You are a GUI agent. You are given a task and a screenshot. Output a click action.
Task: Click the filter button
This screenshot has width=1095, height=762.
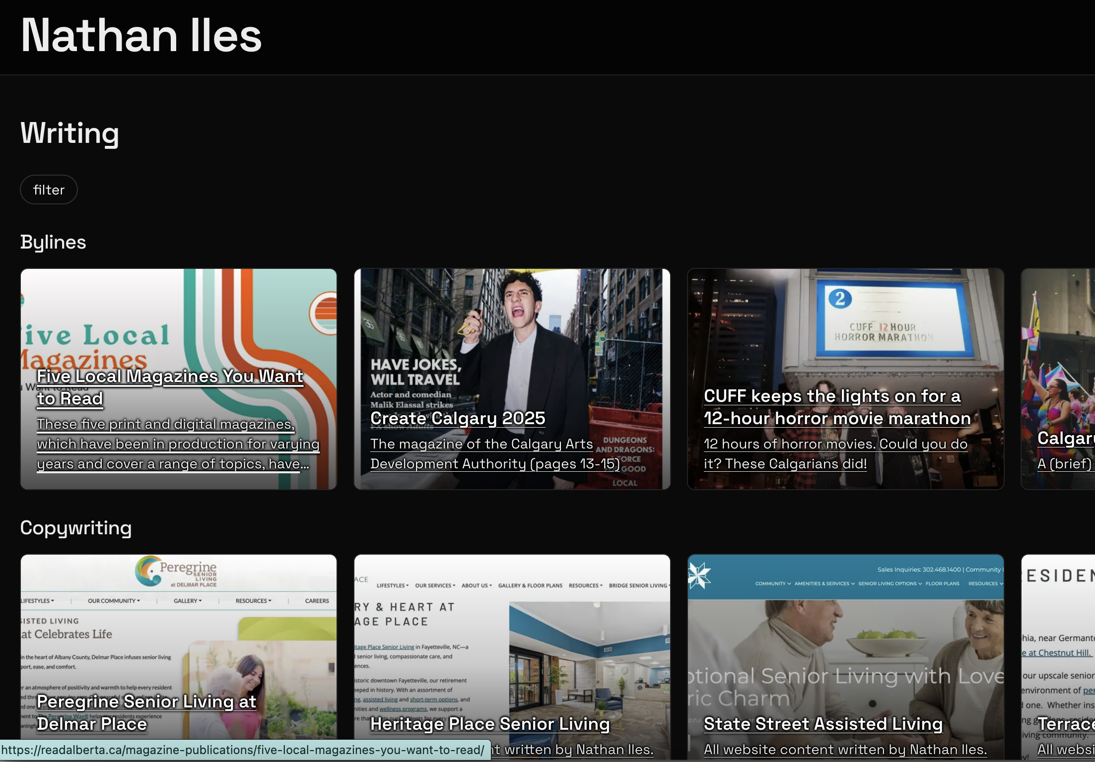[49, 190]
